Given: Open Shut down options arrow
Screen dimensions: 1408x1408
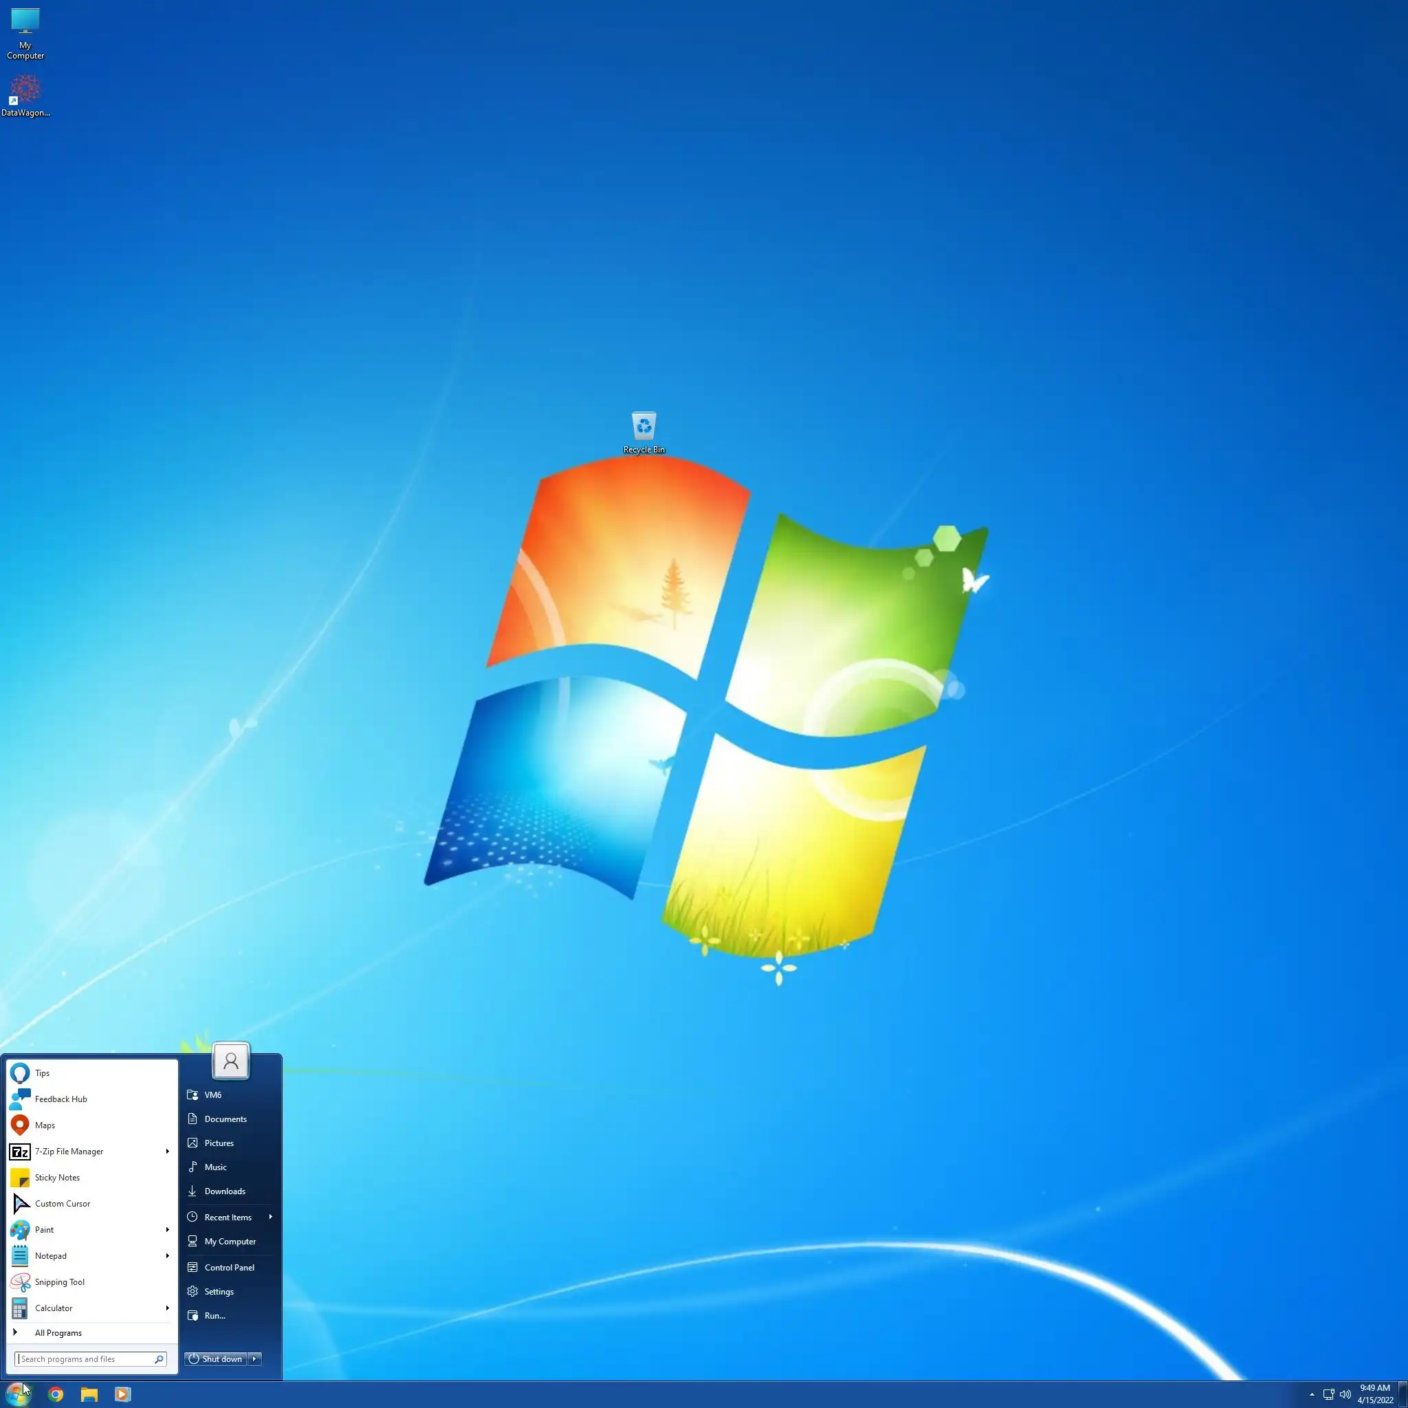Looking at the screenshot, I should 254,1358.
